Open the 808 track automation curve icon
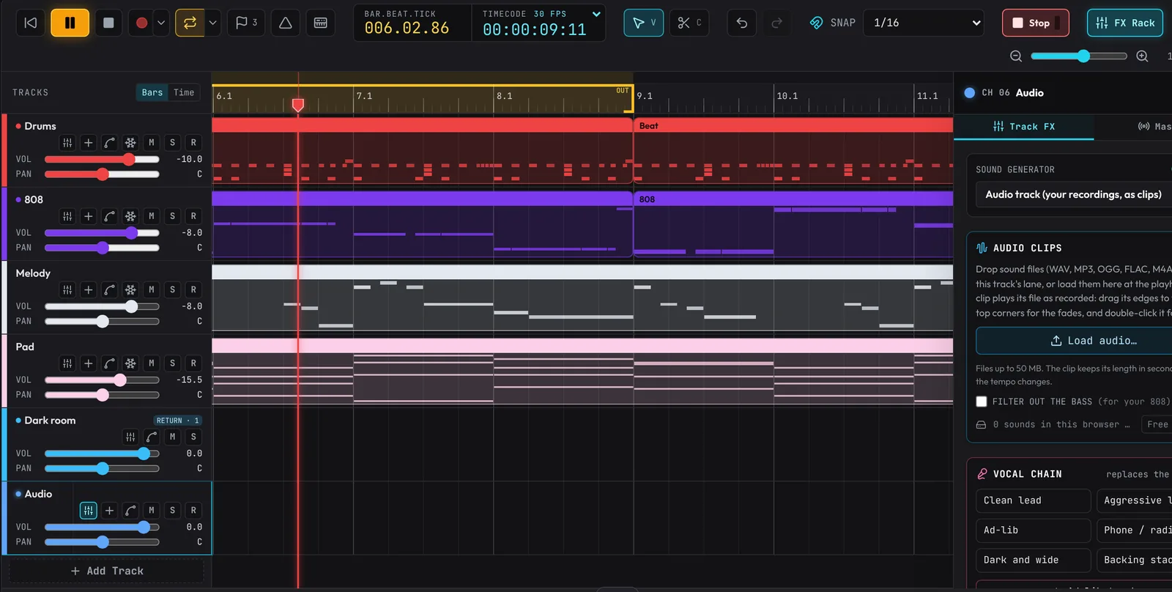1172x592 pixels. click(109, 216)
